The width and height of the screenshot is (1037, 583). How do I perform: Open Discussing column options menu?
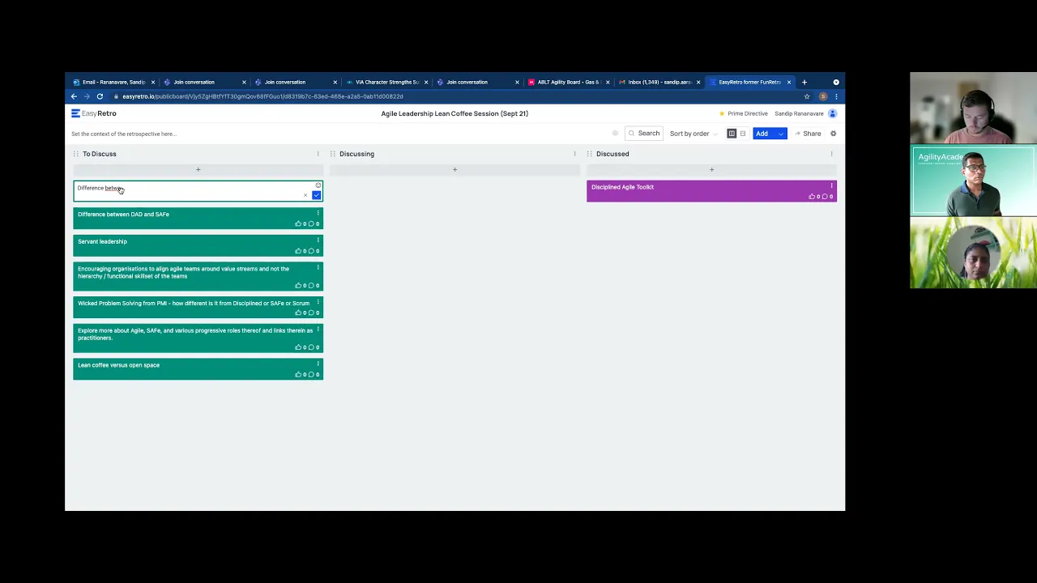(574, 154)
